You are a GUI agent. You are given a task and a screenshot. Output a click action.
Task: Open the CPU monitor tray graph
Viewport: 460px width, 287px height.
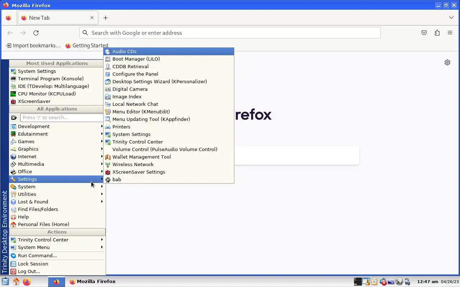[358, 282]
